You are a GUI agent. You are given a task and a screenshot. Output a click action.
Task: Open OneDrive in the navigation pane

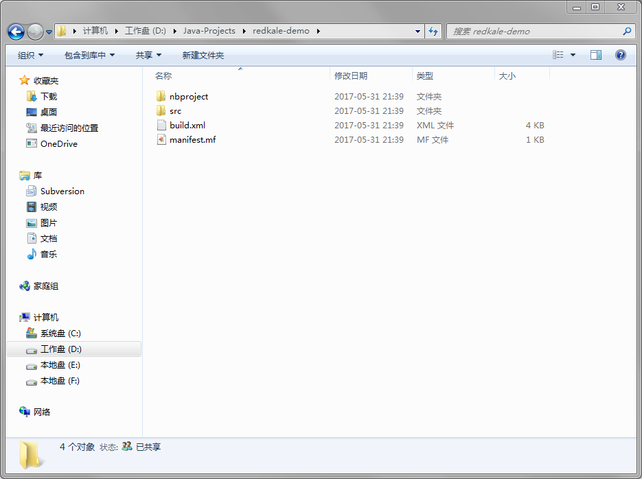tap(58, 144)
